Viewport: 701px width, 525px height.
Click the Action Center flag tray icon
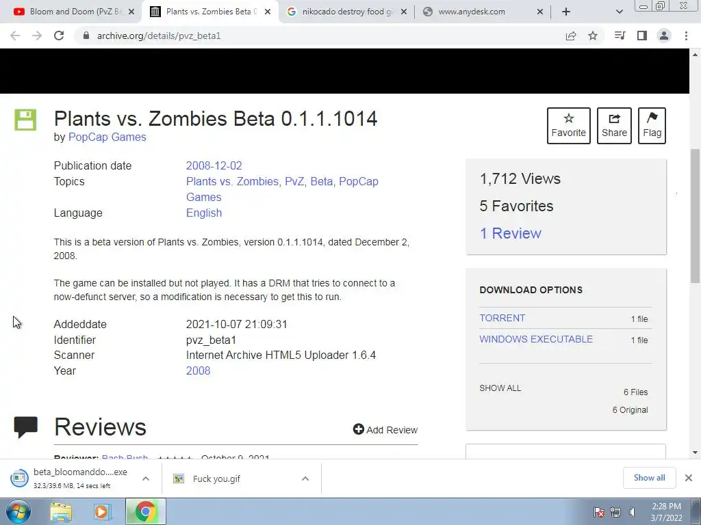599,512
